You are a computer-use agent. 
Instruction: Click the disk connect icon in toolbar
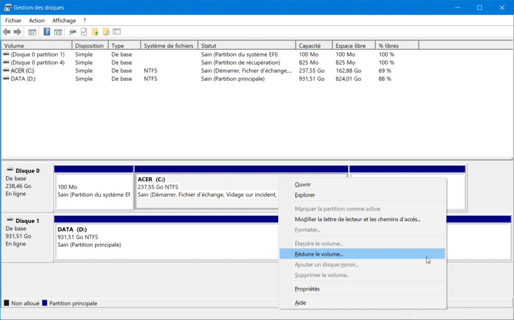pos(73,32)
